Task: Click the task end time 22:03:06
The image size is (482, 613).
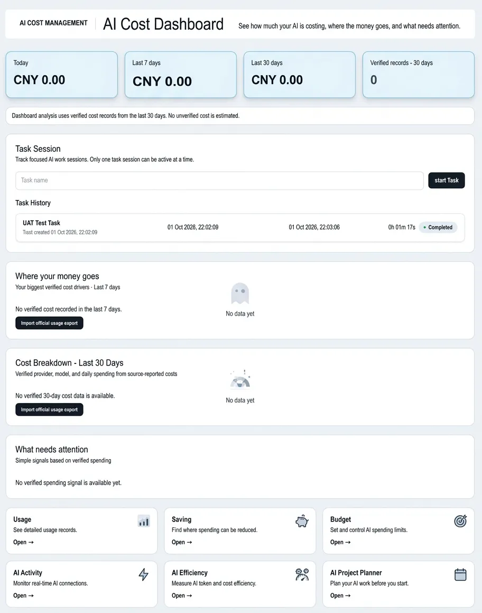Action: pos(314,227)
